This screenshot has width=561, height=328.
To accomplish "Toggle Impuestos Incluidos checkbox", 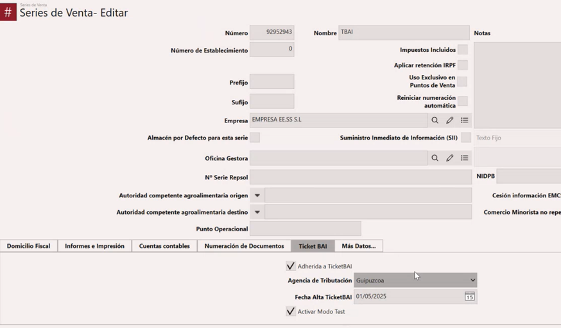I will (x=463, y=49).
